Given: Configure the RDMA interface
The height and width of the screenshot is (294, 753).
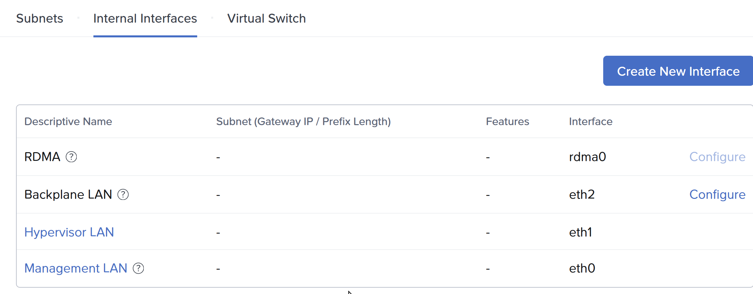Looking at the screenshot, I should pos(717,157).
